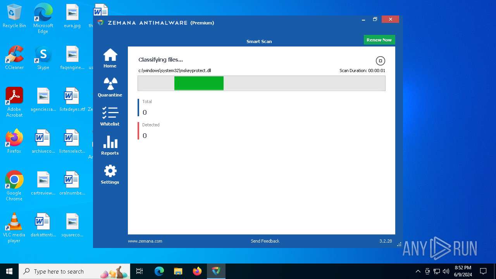The image size is (496, 279).
Task: Open the Home section in Zemana sidebar
Action: click(110, 58)
